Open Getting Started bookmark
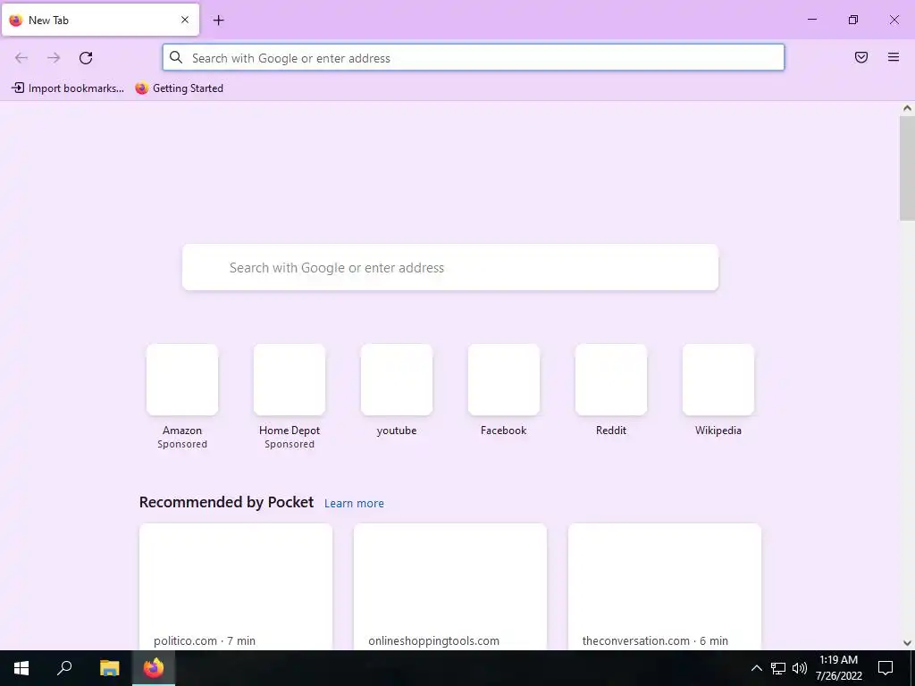This screenshot has height=686, width=915. point(179,88)
